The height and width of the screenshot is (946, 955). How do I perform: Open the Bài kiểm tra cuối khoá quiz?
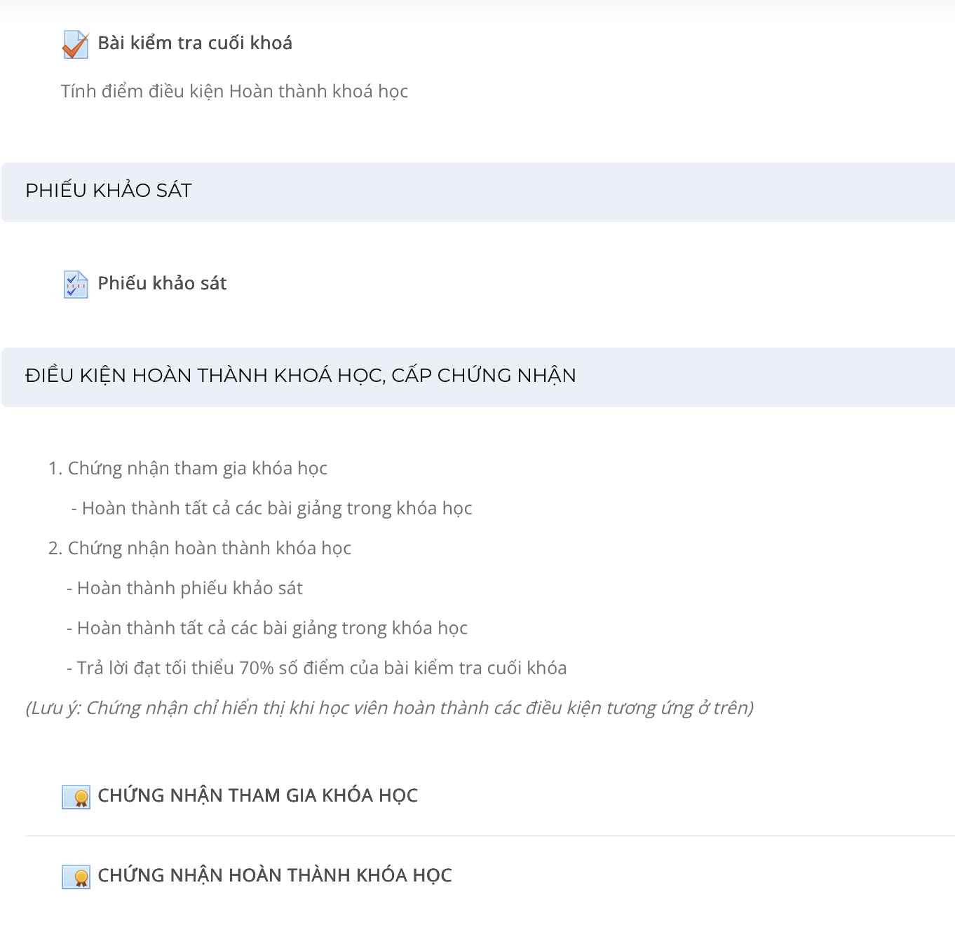[195, 43]
